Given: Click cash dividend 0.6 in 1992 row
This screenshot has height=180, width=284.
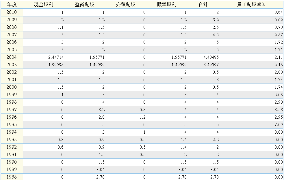Looking at the screenshot, I should click(x=61, y=147).
